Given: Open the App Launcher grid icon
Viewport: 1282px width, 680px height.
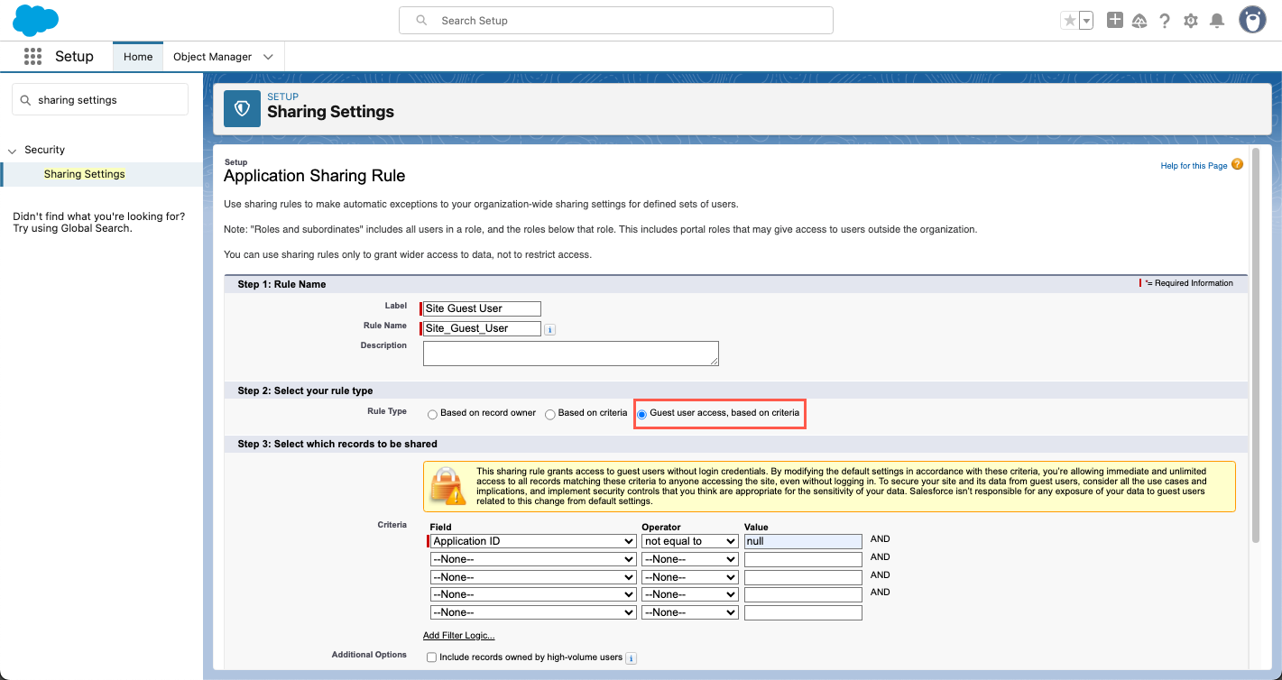Looking at the screenshot, I should point(33,57).
